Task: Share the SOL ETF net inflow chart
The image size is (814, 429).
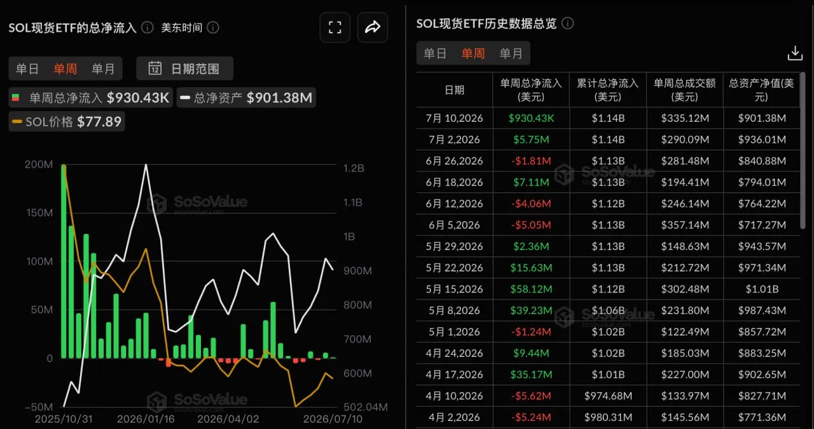Action: (x=373, y=27)
